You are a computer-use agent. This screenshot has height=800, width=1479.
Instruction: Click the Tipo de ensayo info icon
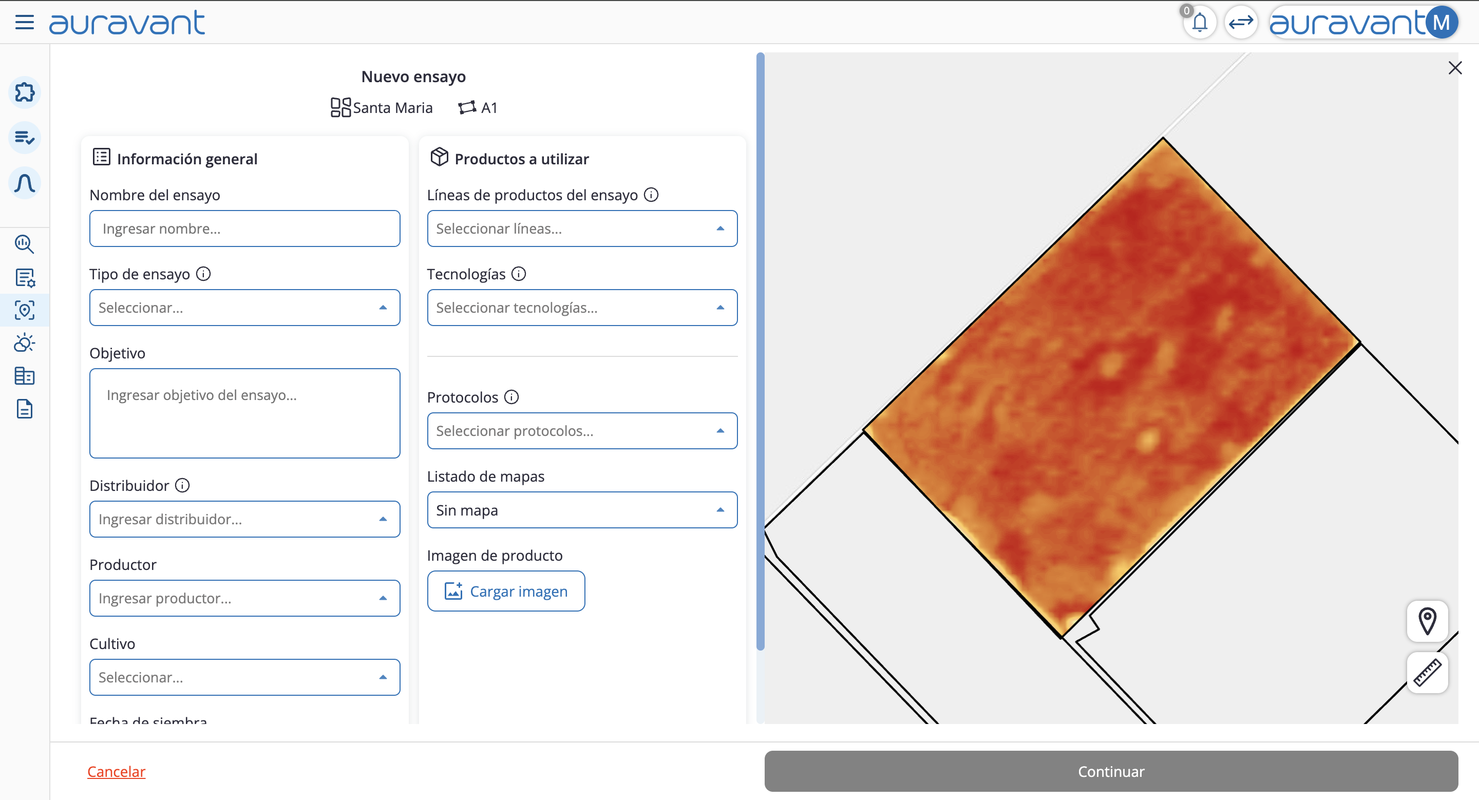point(203,274)
